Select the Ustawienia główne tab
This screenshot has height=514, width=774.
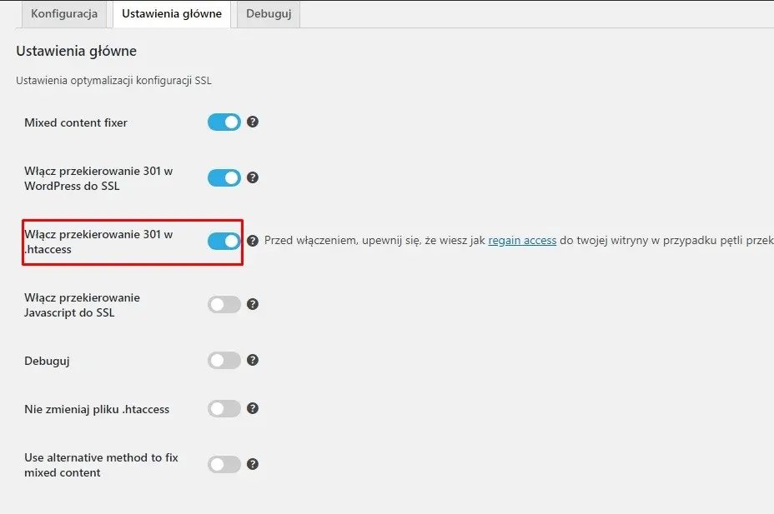click(172, 14)
